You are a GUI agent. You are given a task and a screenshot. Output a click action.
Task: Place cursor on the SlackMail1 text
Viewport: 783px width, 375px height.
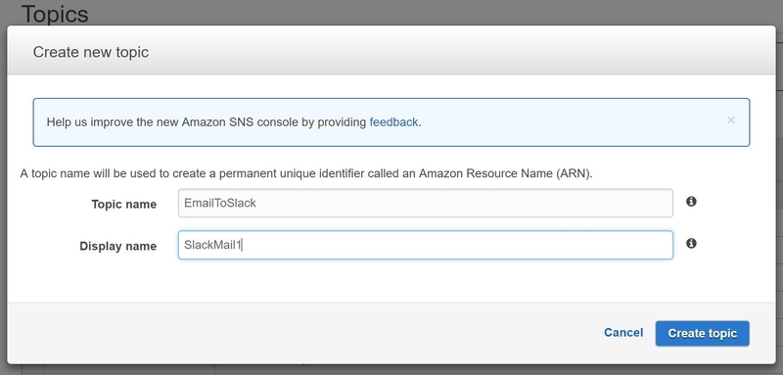[x=212, y=245]
